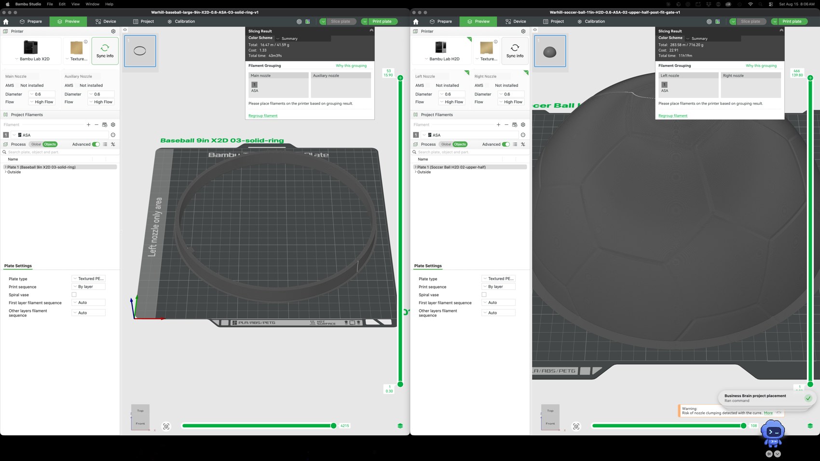
Task: Switch to Global in left Process toggle
Action: 36,144
